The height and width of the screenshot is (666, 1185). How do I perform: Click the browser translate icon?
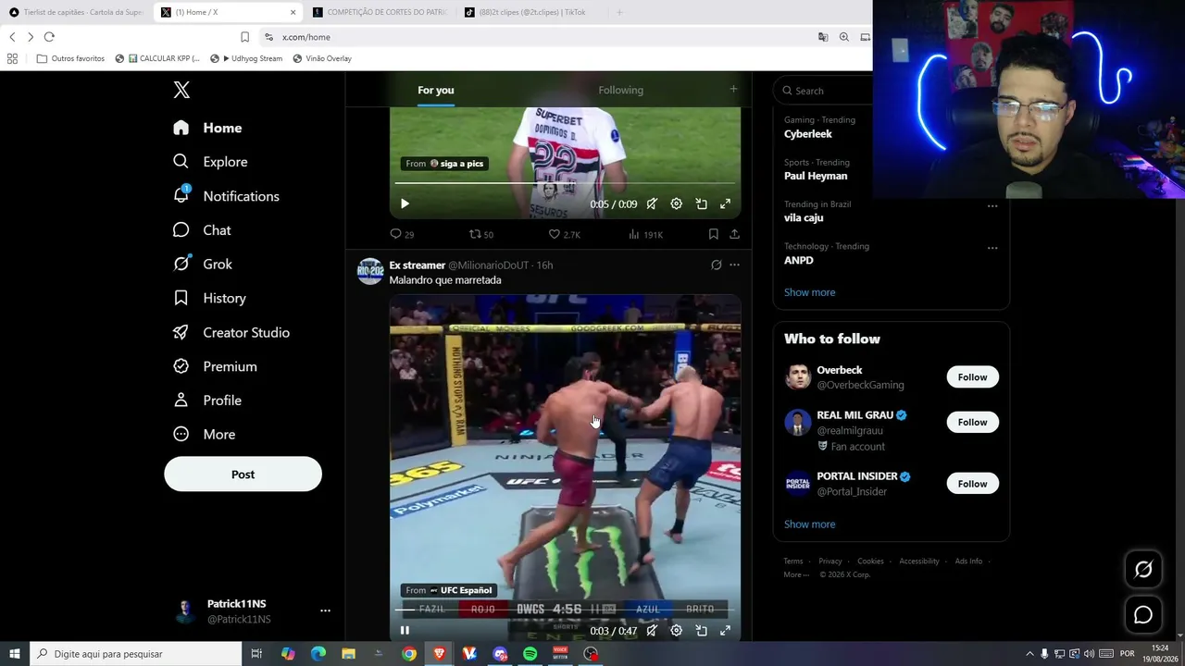822,37
